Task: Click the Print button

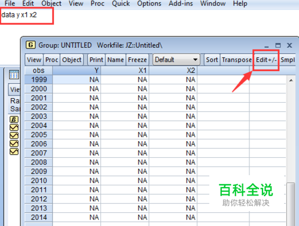Action: click(96, 60)
